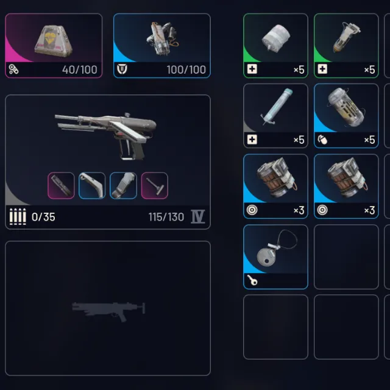Image resolution: width=390 pixels, height=390 pixels.
Task: Click the shield icon beside 100/100
Action: click(122, 69)
